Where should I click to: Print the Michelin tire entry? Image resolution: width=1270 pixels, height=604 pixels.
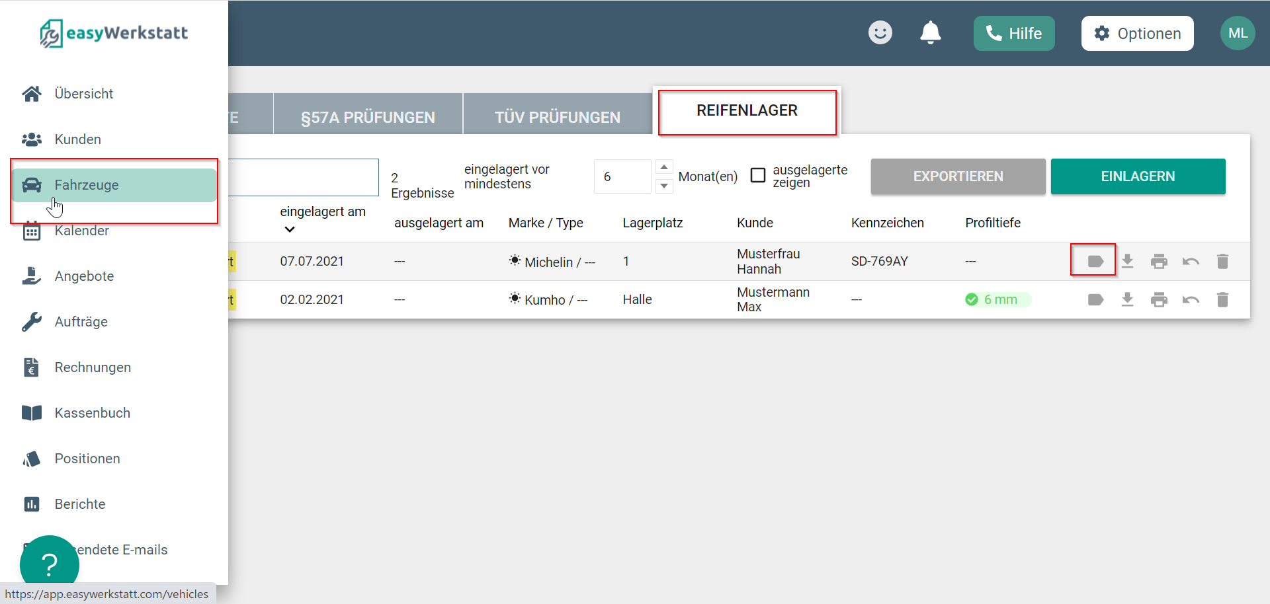(1160, 262)
